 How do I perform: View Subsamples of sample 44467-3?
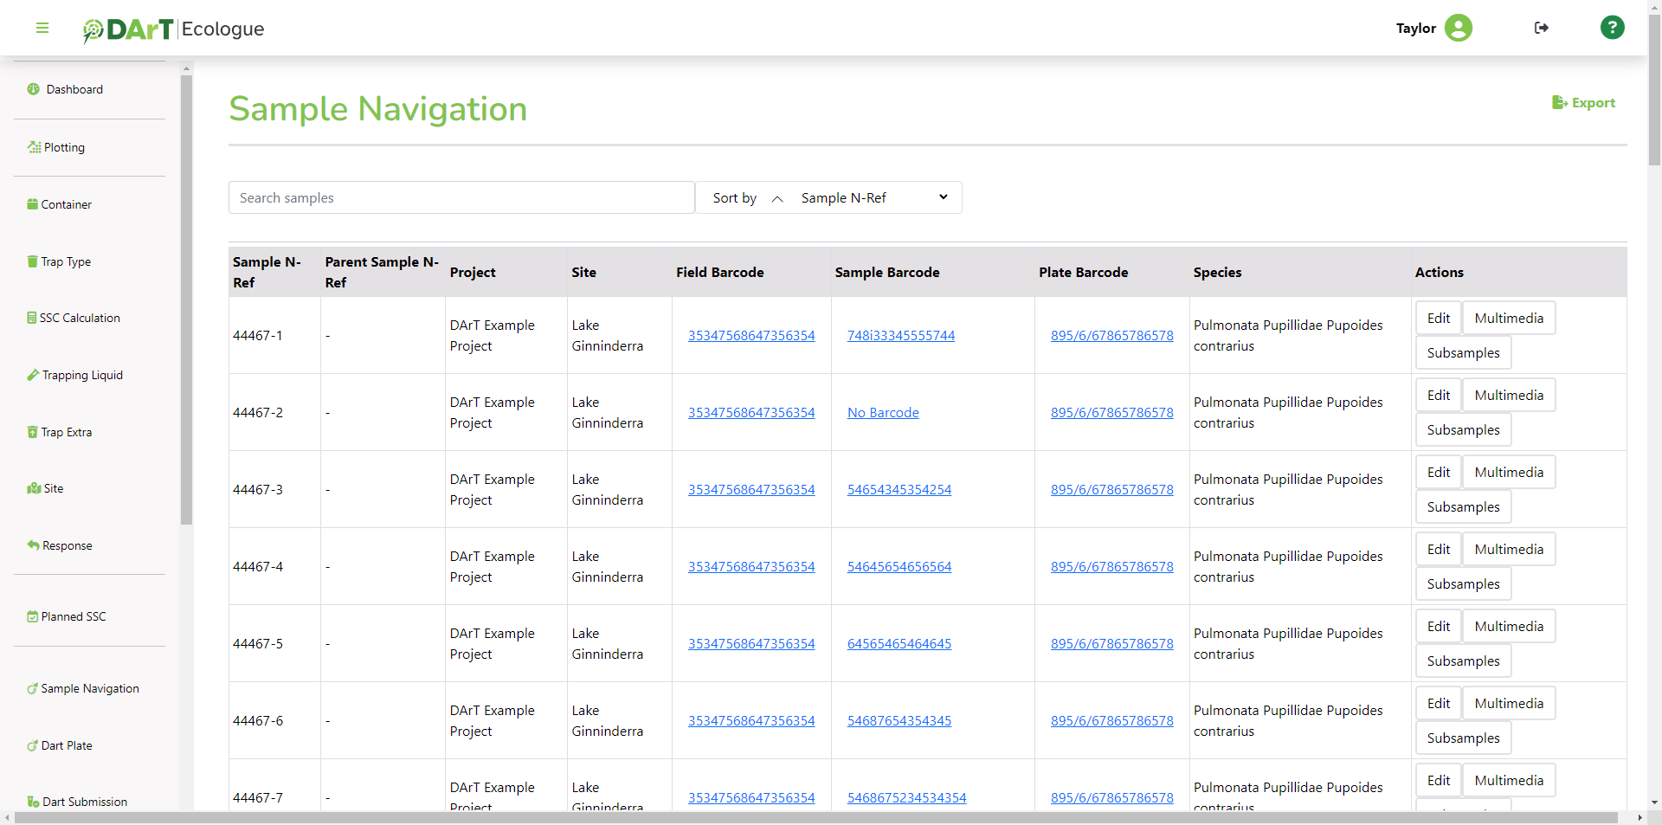coord(1463,506)
